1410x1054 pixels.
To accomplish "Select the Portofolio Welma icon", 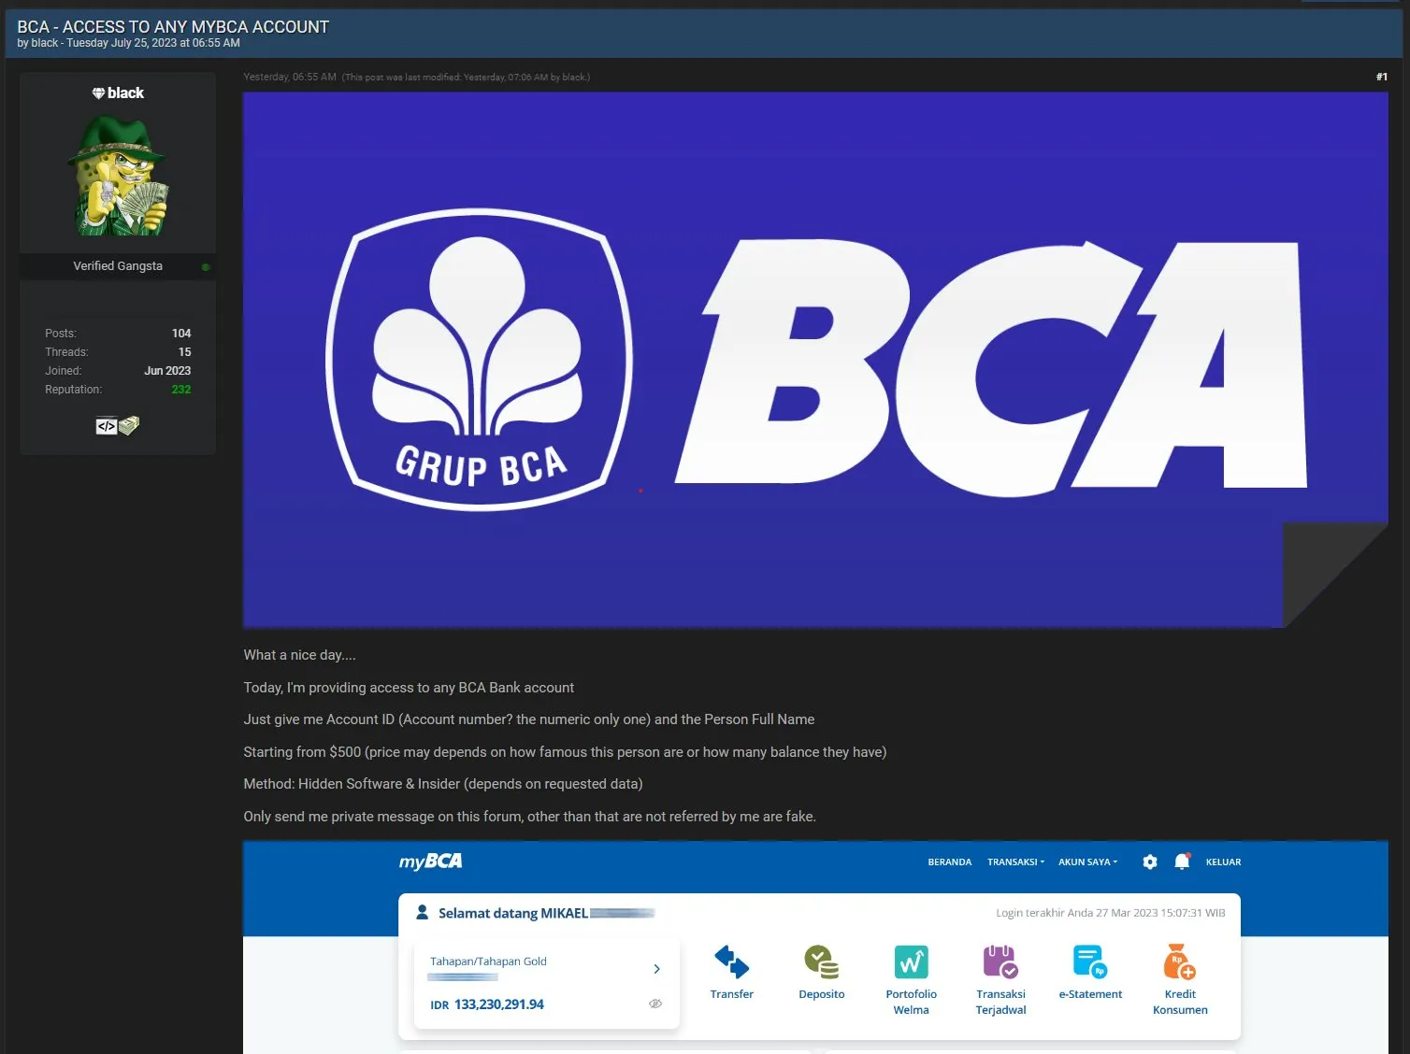I will click(x=911, y=961).
